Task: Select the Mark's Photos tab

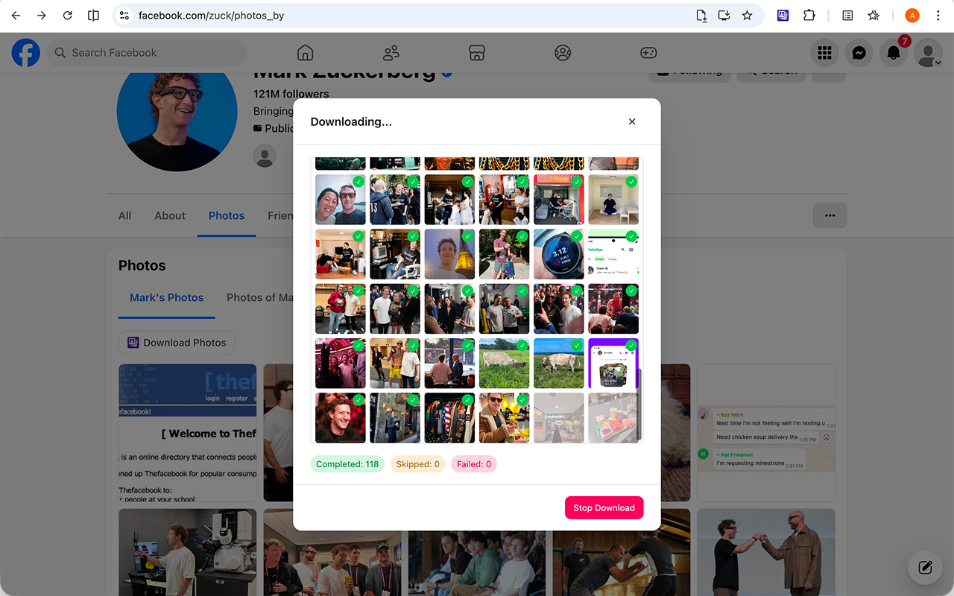Action: point(166,297)
